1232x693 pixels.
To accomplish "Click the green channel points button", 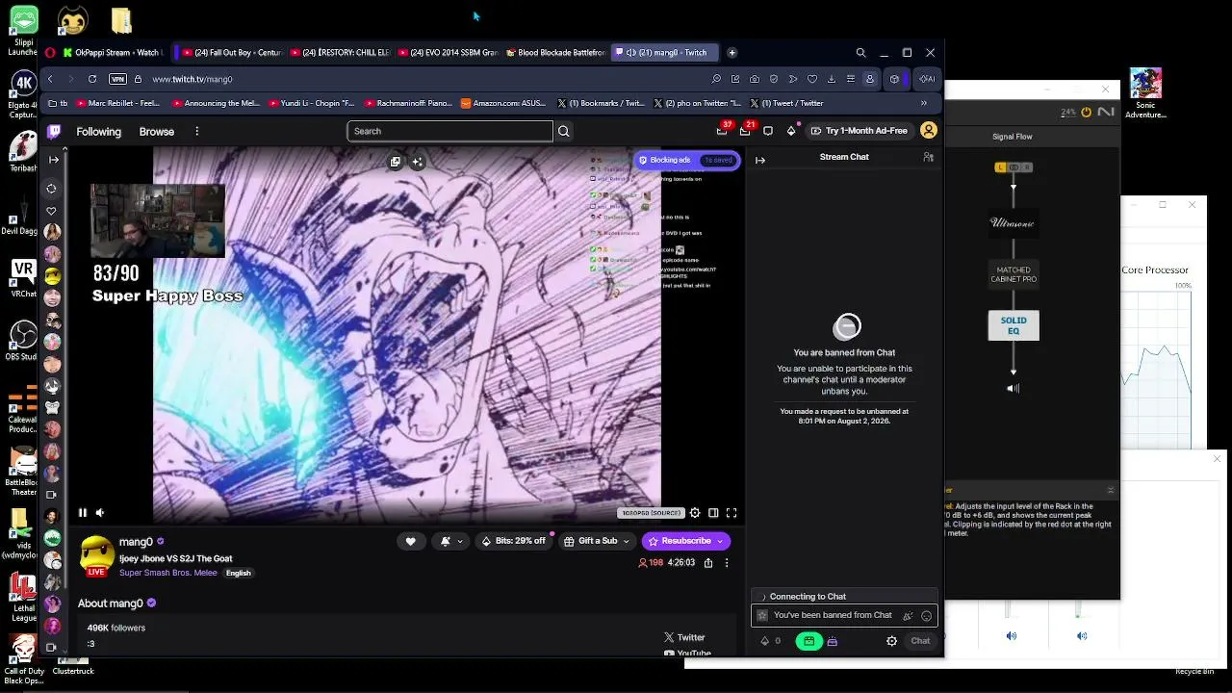I will pyautogui.click(x=808, y=641).
